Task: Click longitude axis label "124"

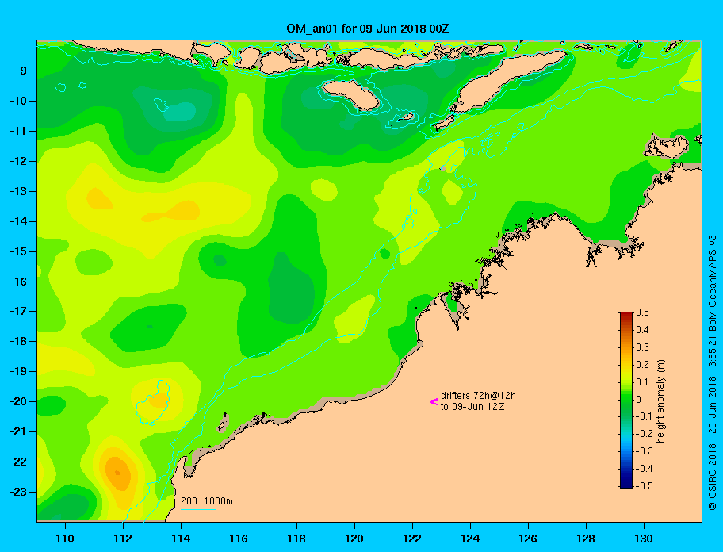Action: (470, 539)
